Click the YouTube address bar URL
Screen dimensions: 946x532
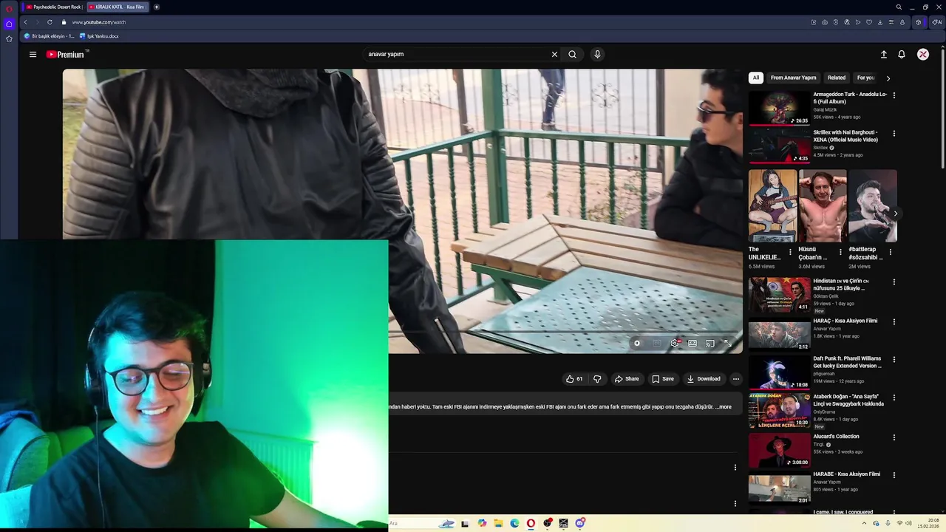(98, 22)
